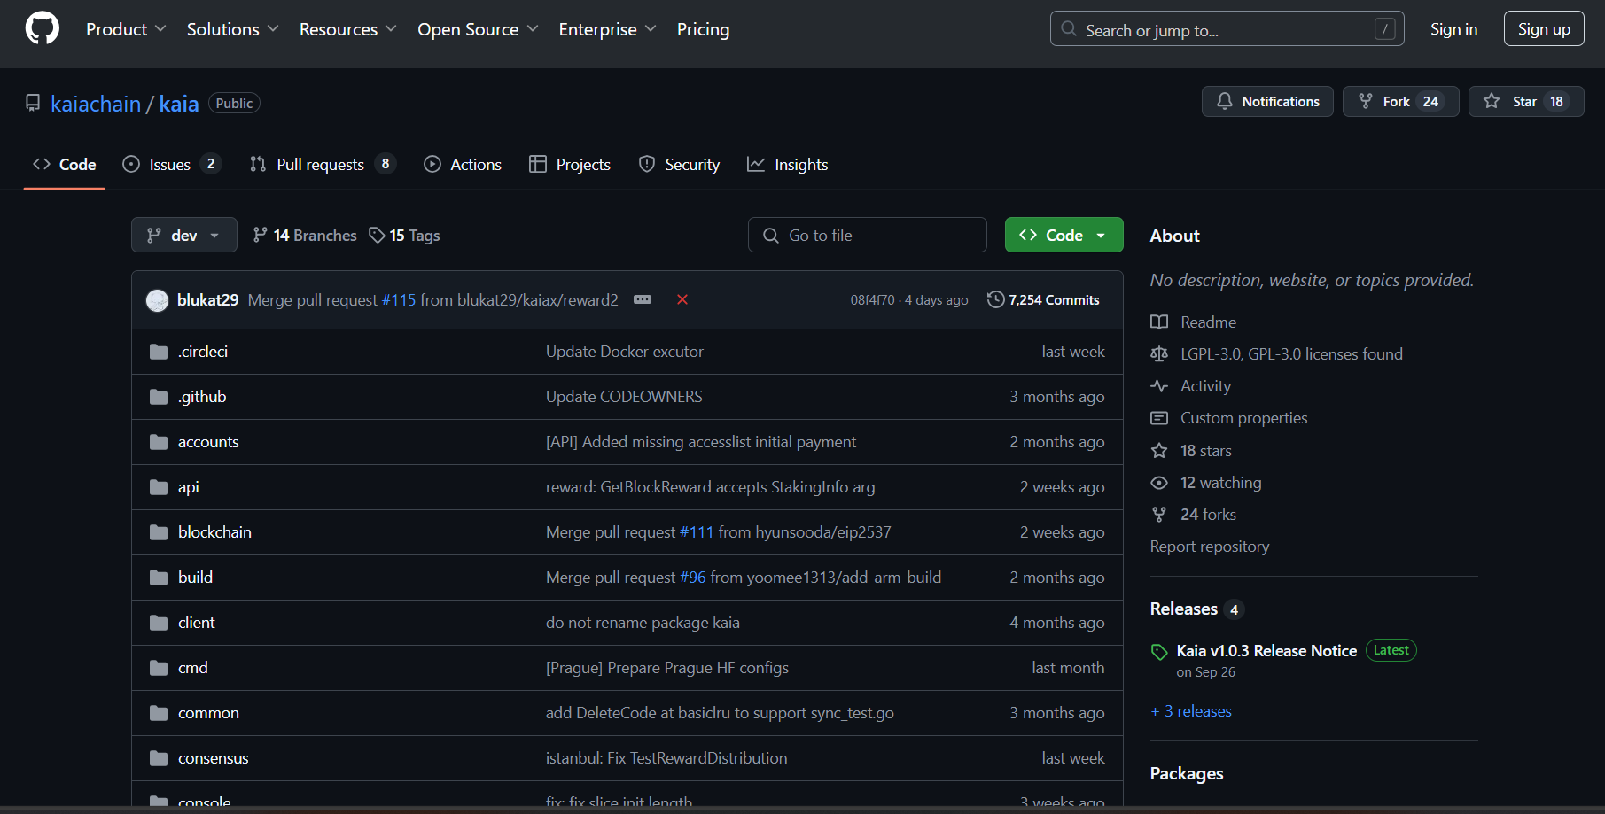This screenshot has width=1605, height=814.
Task: Expand commit message ellipsis button
Action: 643,299
